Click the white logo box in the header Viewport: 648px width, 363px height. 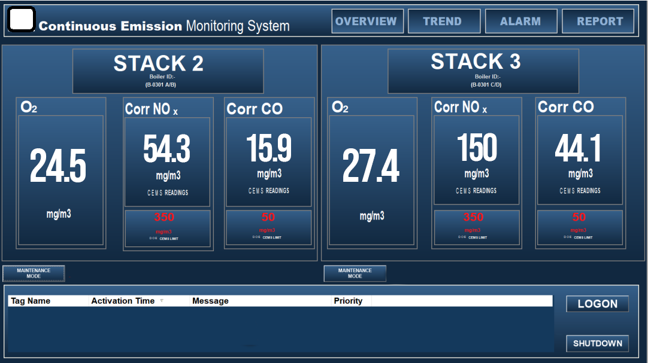22,20
